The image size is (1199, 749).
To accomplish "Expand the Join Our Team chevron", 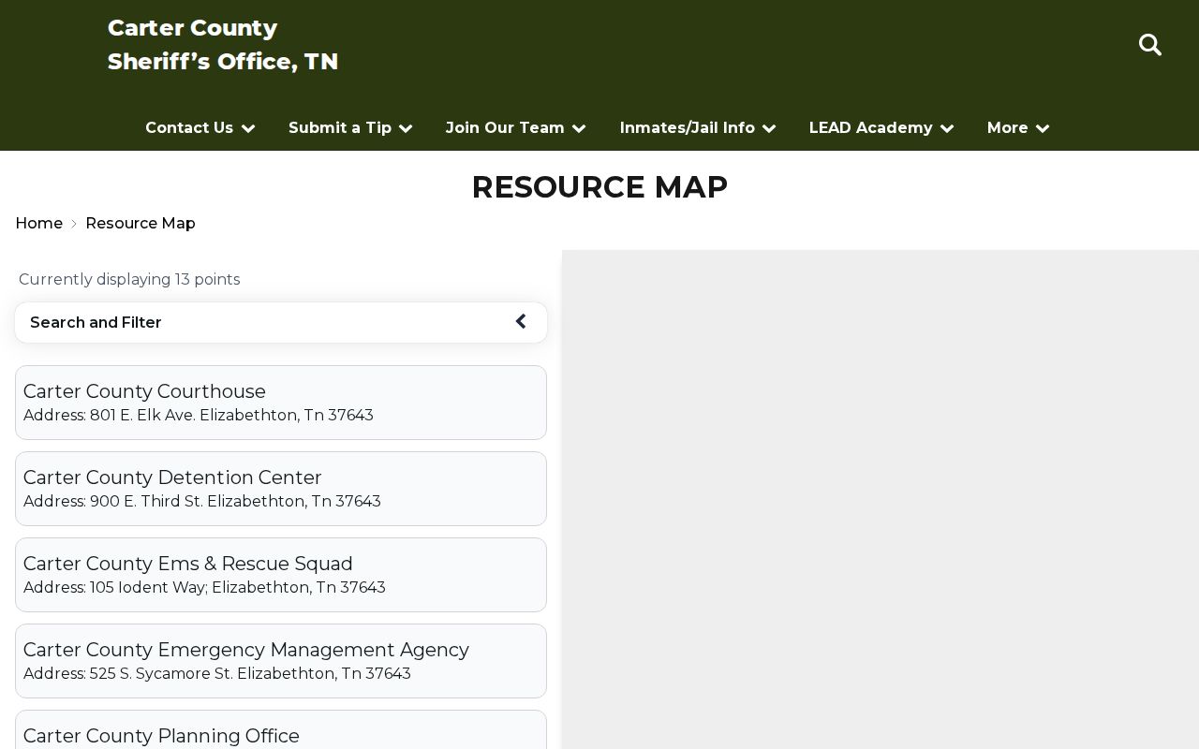I will pyautogui.click(x=579, y=128).
